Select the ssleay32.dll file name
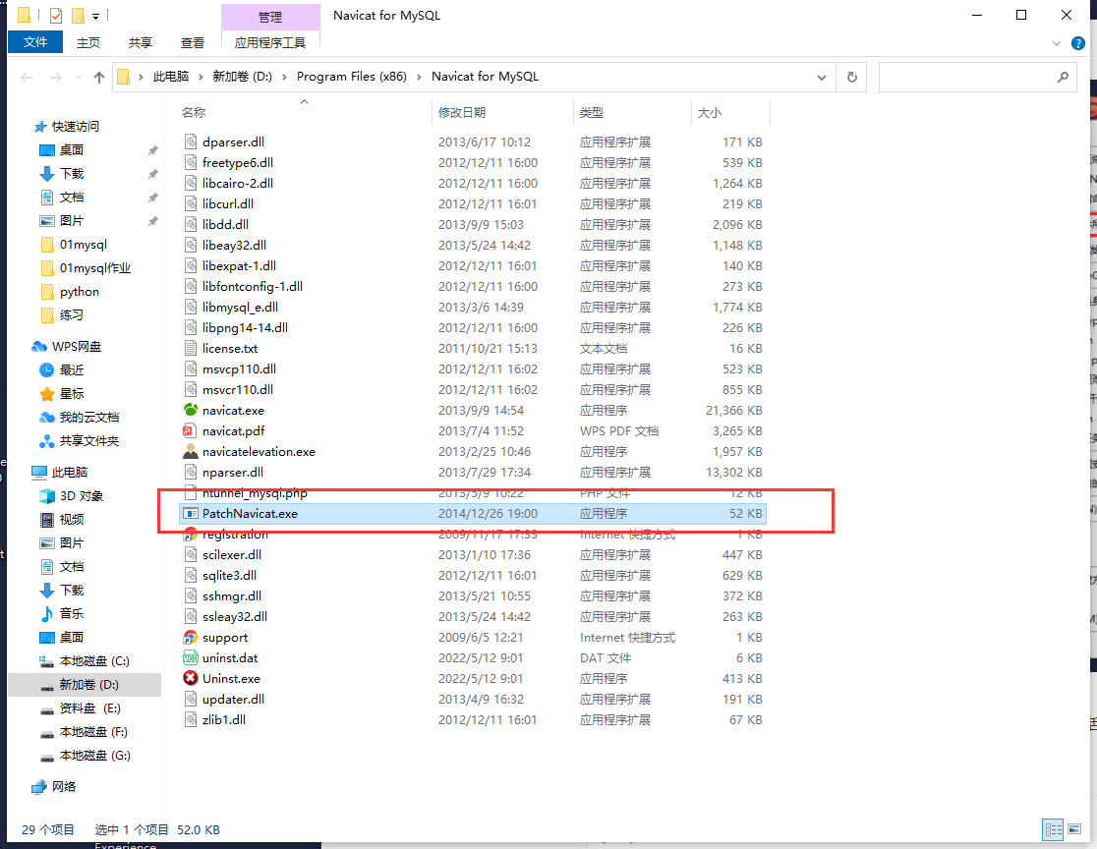The image size is (1097, 849). click(234, 617)
